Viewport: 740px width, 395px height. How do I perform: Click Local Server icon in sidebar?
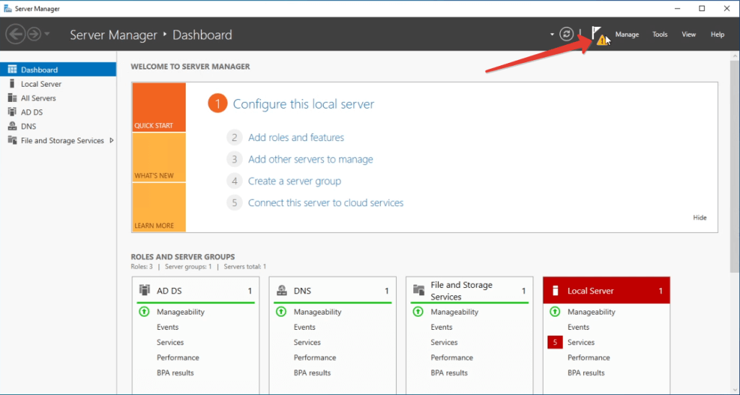click(12, 84)
